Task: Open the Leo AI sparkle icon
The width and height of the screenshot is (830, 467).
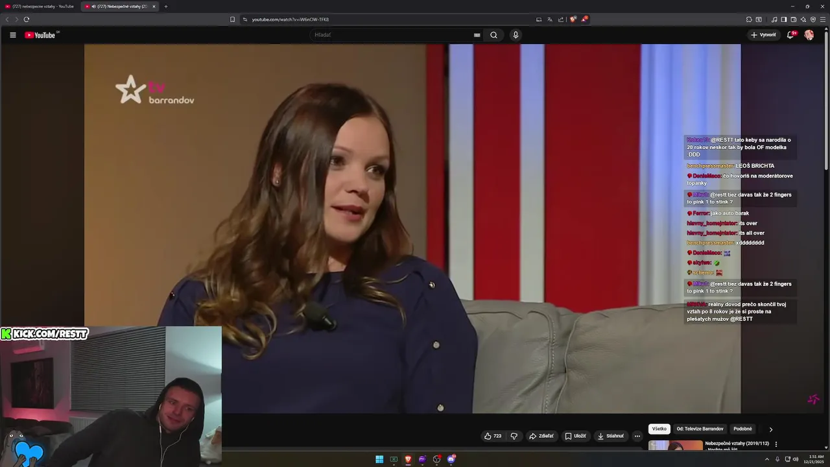Action: click(x=803, y=19)
